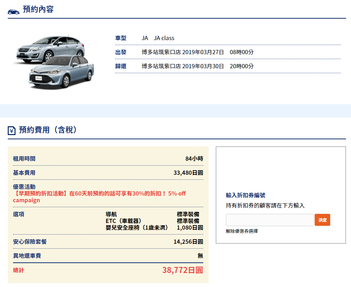Click the red early booking discount campaign text
351x287 pixels.
[99, 197]
